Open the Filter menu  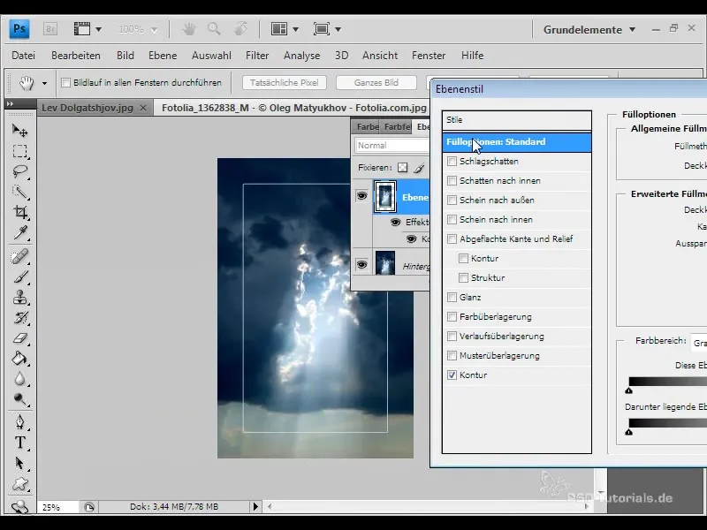click(x=257, y=56)
